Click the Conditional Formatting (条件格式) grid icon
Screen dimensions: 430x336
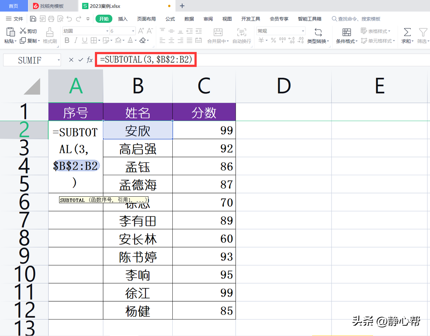[x=347, y=32]
